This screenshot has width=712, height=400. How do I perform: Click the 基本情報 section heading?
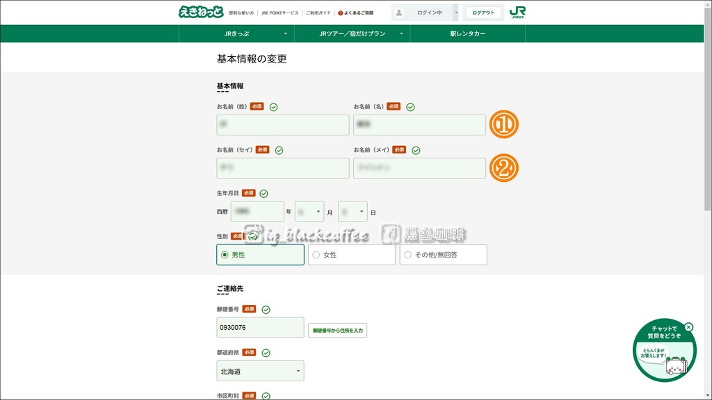click(x=229, y=86)
